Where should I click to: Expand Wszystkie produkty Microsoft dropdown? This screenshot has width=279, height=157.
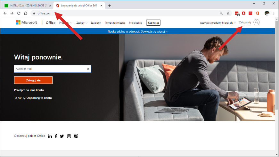(x=217, y=23)
